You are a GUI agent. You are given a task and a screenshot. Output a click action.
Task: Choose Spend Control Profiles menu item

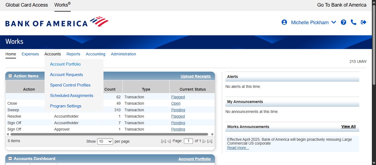(70, 85)
